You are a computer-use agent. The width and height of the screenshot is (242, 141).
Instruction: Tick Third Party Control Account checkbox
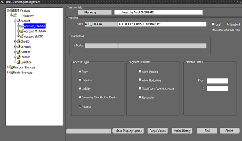[140, 89]
